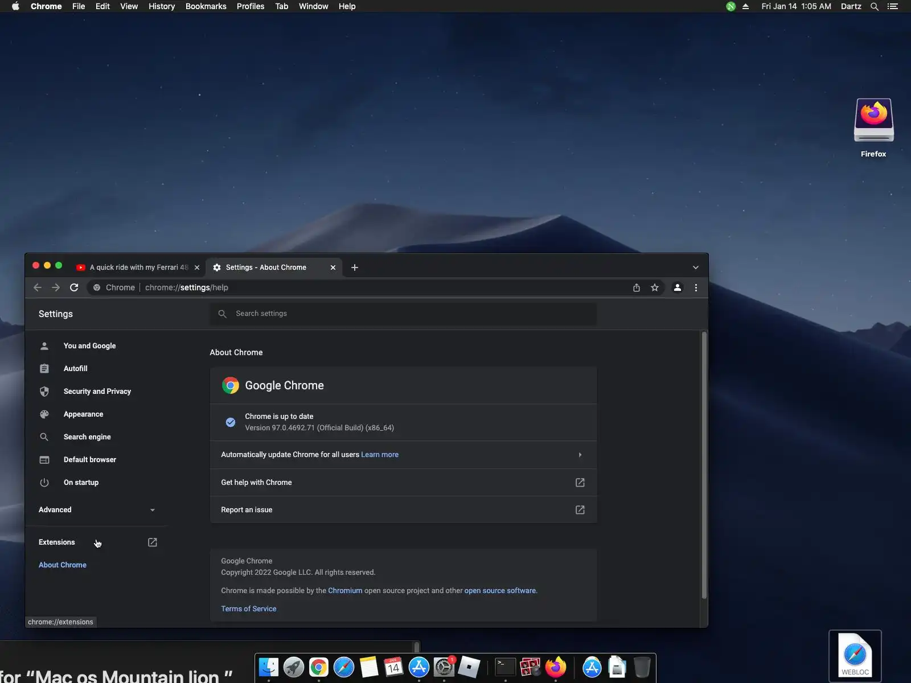Open the Trash in the Dock
The image size is (911, 683).
coord(642,667)
